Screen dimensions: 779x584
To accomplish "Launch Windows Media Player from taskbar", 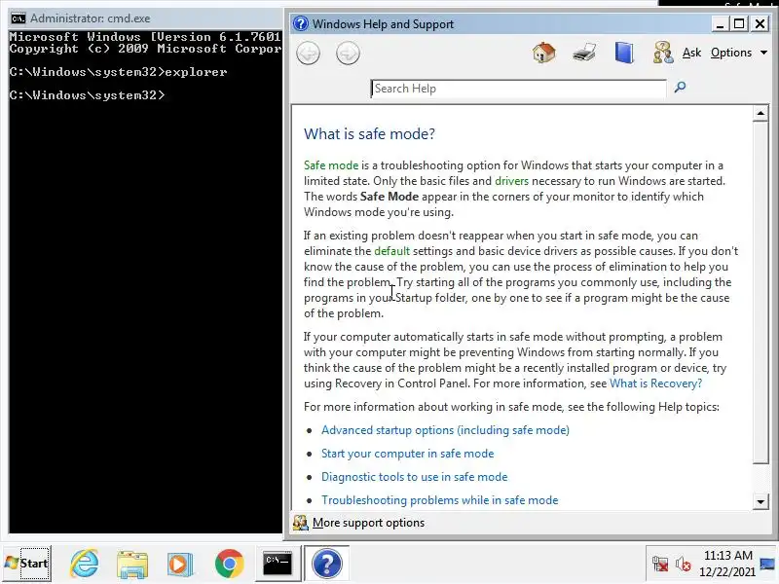I will click(180, 564).
